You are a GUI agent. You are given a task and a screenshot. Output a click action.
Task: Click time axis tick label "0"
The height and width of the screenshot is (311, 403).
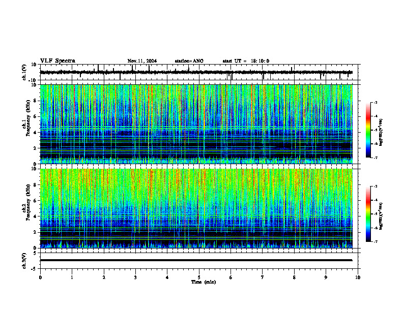(x=40, y=277)
